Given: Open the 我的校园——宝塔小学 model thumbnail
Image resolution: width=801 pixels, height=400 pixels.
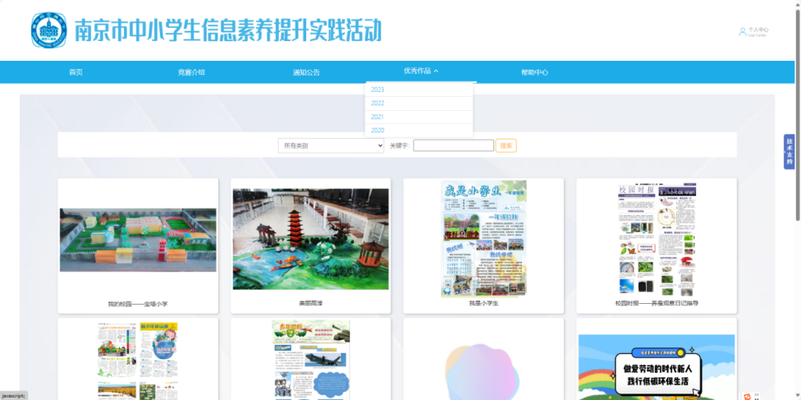Looking at the screenshot, I should (x=138, y=240).
